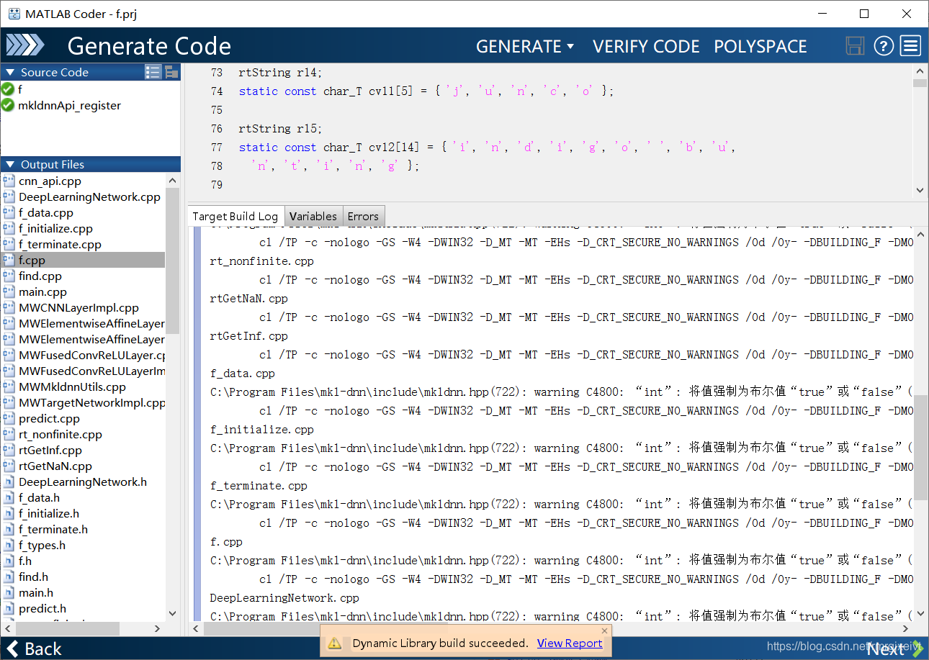Open f_data.cpp in output files

point(46,213)
